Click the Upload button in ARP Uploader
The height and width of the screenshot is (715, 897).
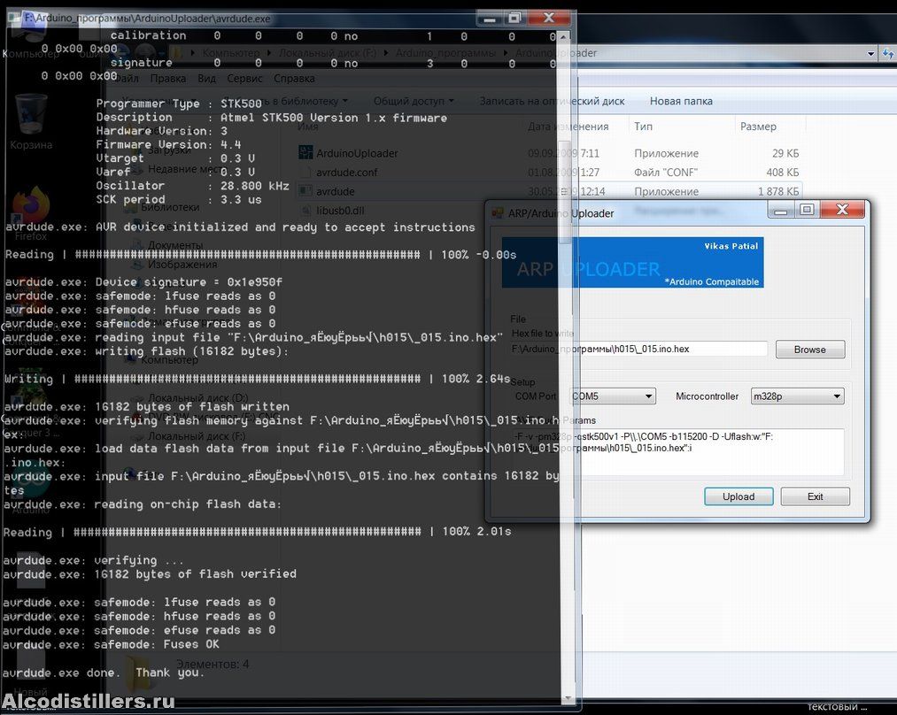pyautogui.click(x=738, y=496)
